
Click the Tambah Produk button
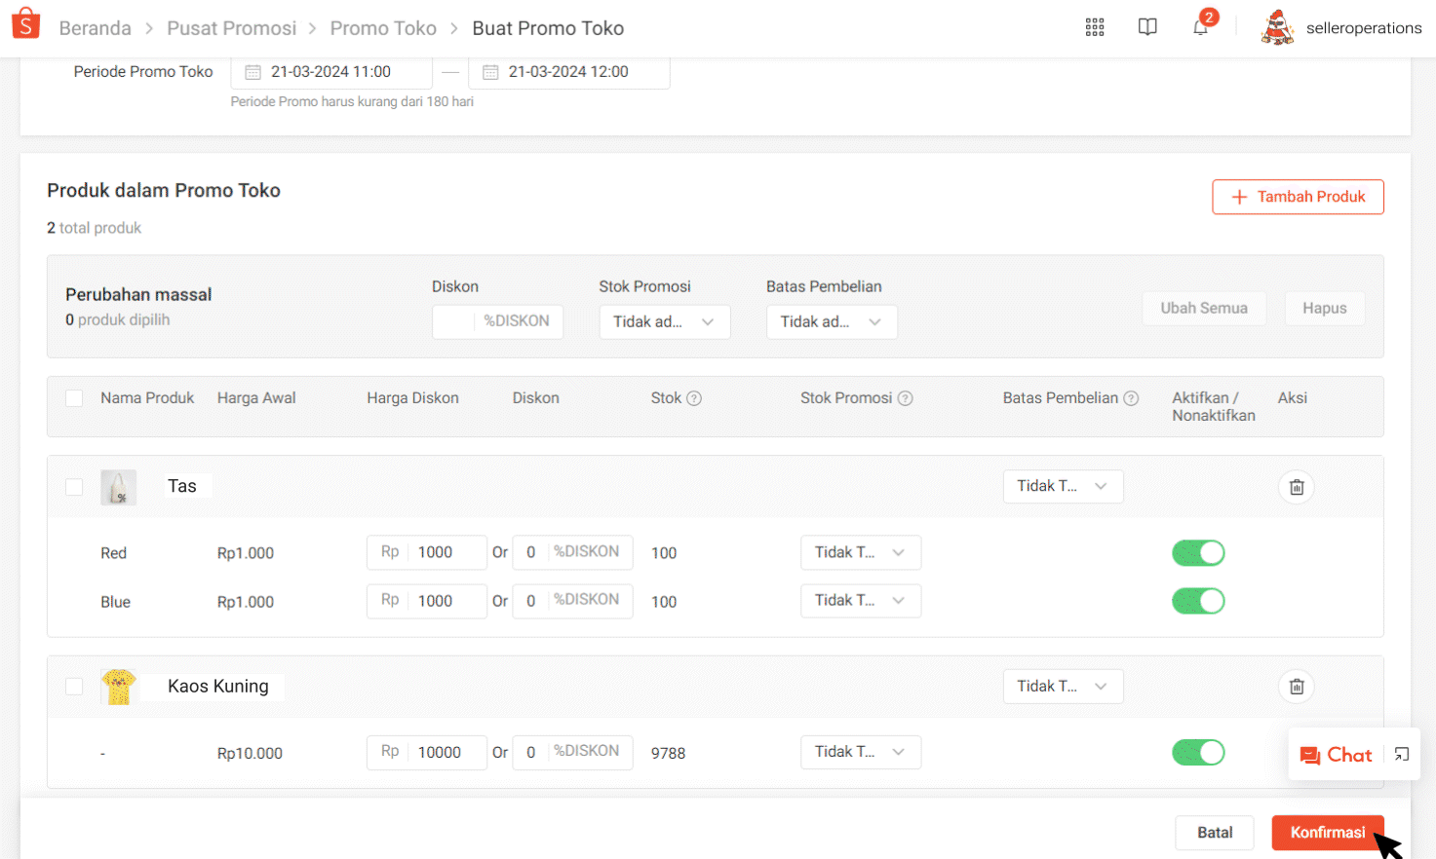coord(1297,197)
